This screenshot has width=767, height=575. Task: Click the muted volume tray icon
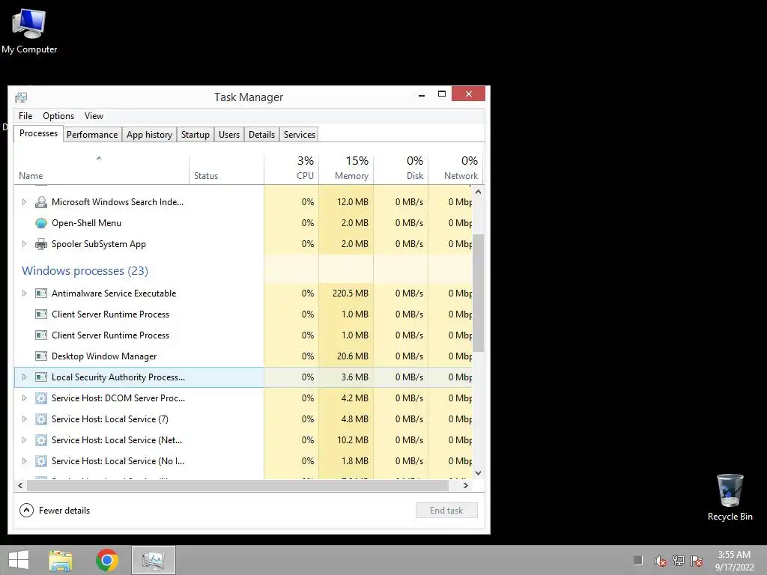pyautogui.click(x=661, y=561)
